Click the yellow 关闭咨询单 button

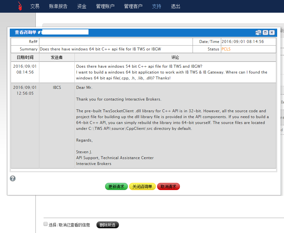142,186
